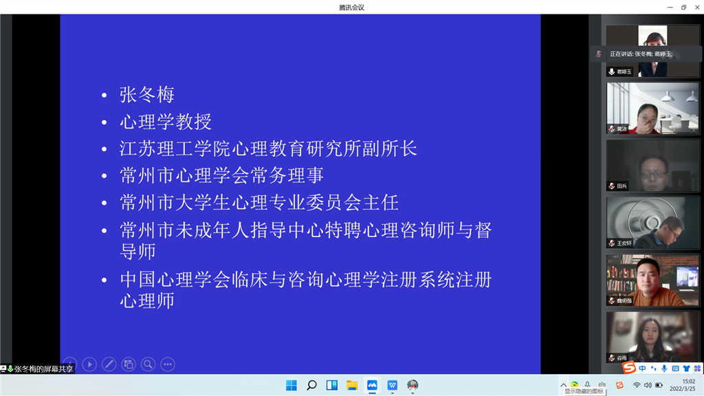704x396 pixels.
Task: Click the slideshow zoom magnifier icon
Action: (148, 364)
